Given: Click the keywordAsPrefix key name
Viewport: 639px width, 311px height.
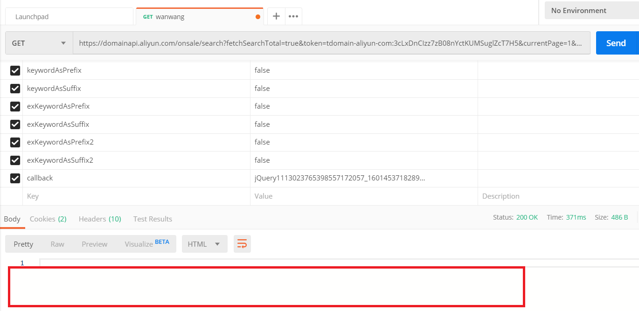Looking at the screenshot, I should (54, 70).
